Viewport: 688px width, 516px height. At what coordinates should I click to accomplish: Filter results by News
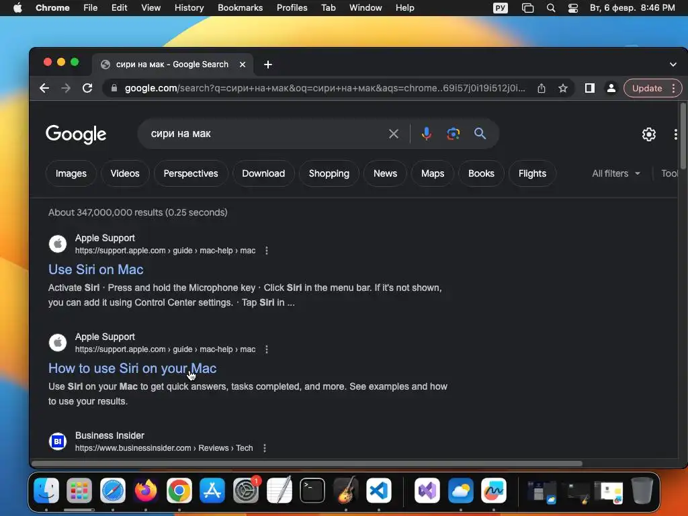(x=385, y=174)
